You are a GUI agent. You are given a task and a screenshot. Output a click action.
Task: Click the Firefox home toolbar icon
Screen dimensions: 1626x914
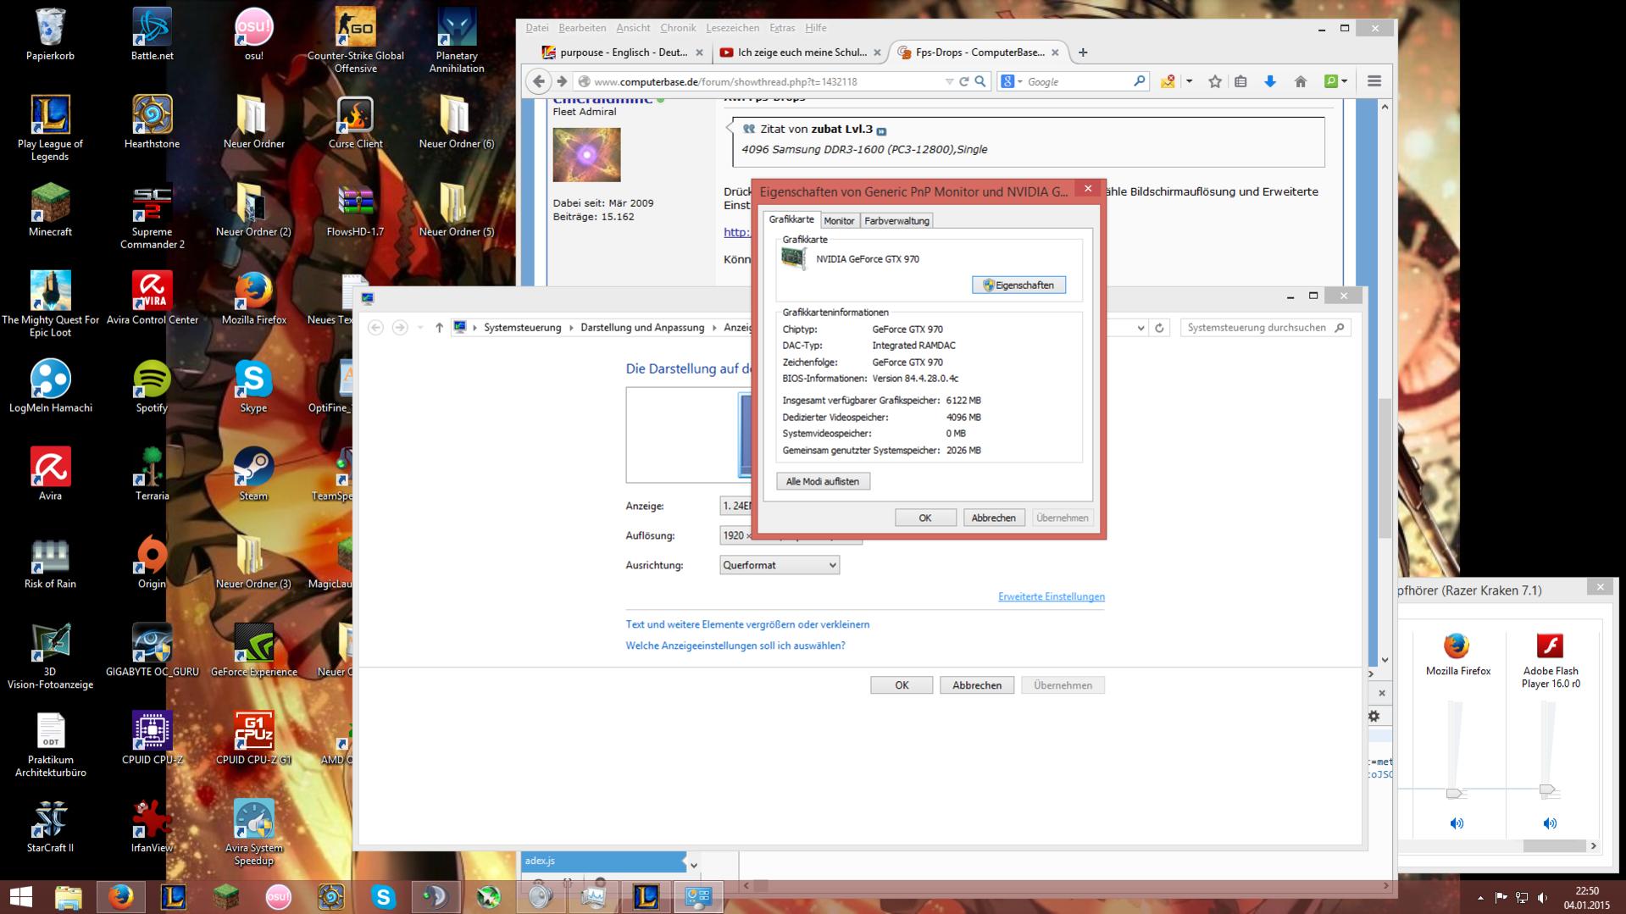[1300, 81]
